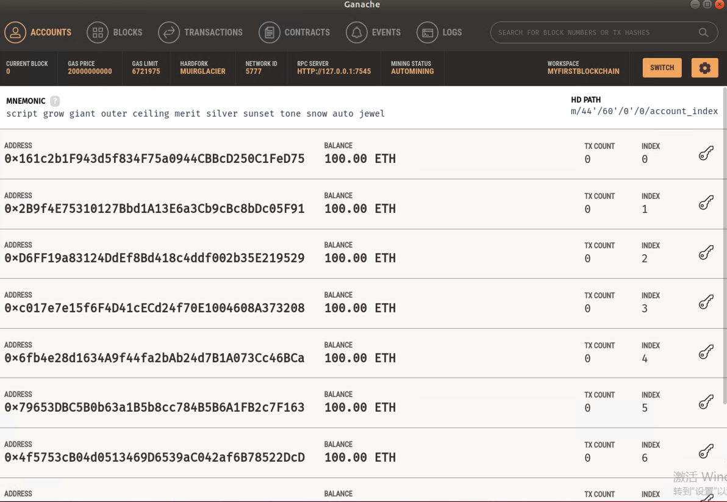Click the Blocks grid icon

98,32
